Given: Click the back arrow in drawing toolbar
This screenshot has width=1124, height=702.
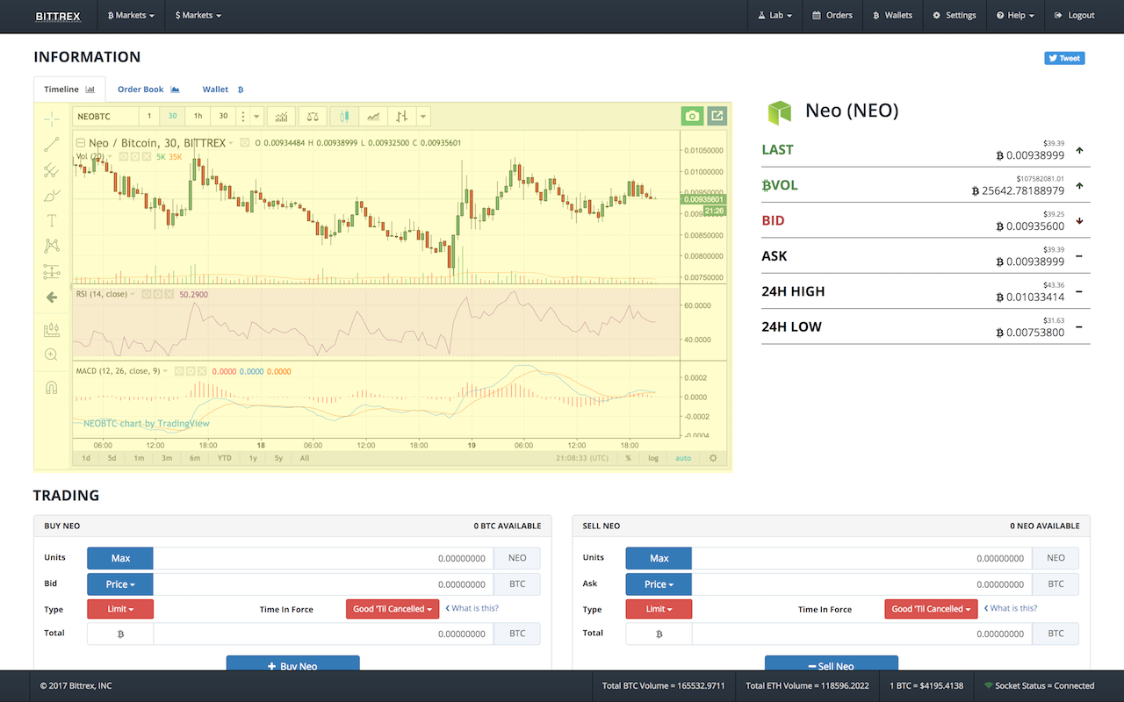Looking at the screenshot, I should 52,297.
